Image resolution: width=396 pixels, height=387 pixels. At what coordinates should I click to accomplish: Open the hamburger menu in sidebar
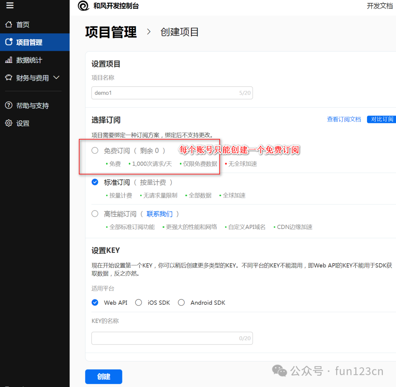(x=10, y=5)
